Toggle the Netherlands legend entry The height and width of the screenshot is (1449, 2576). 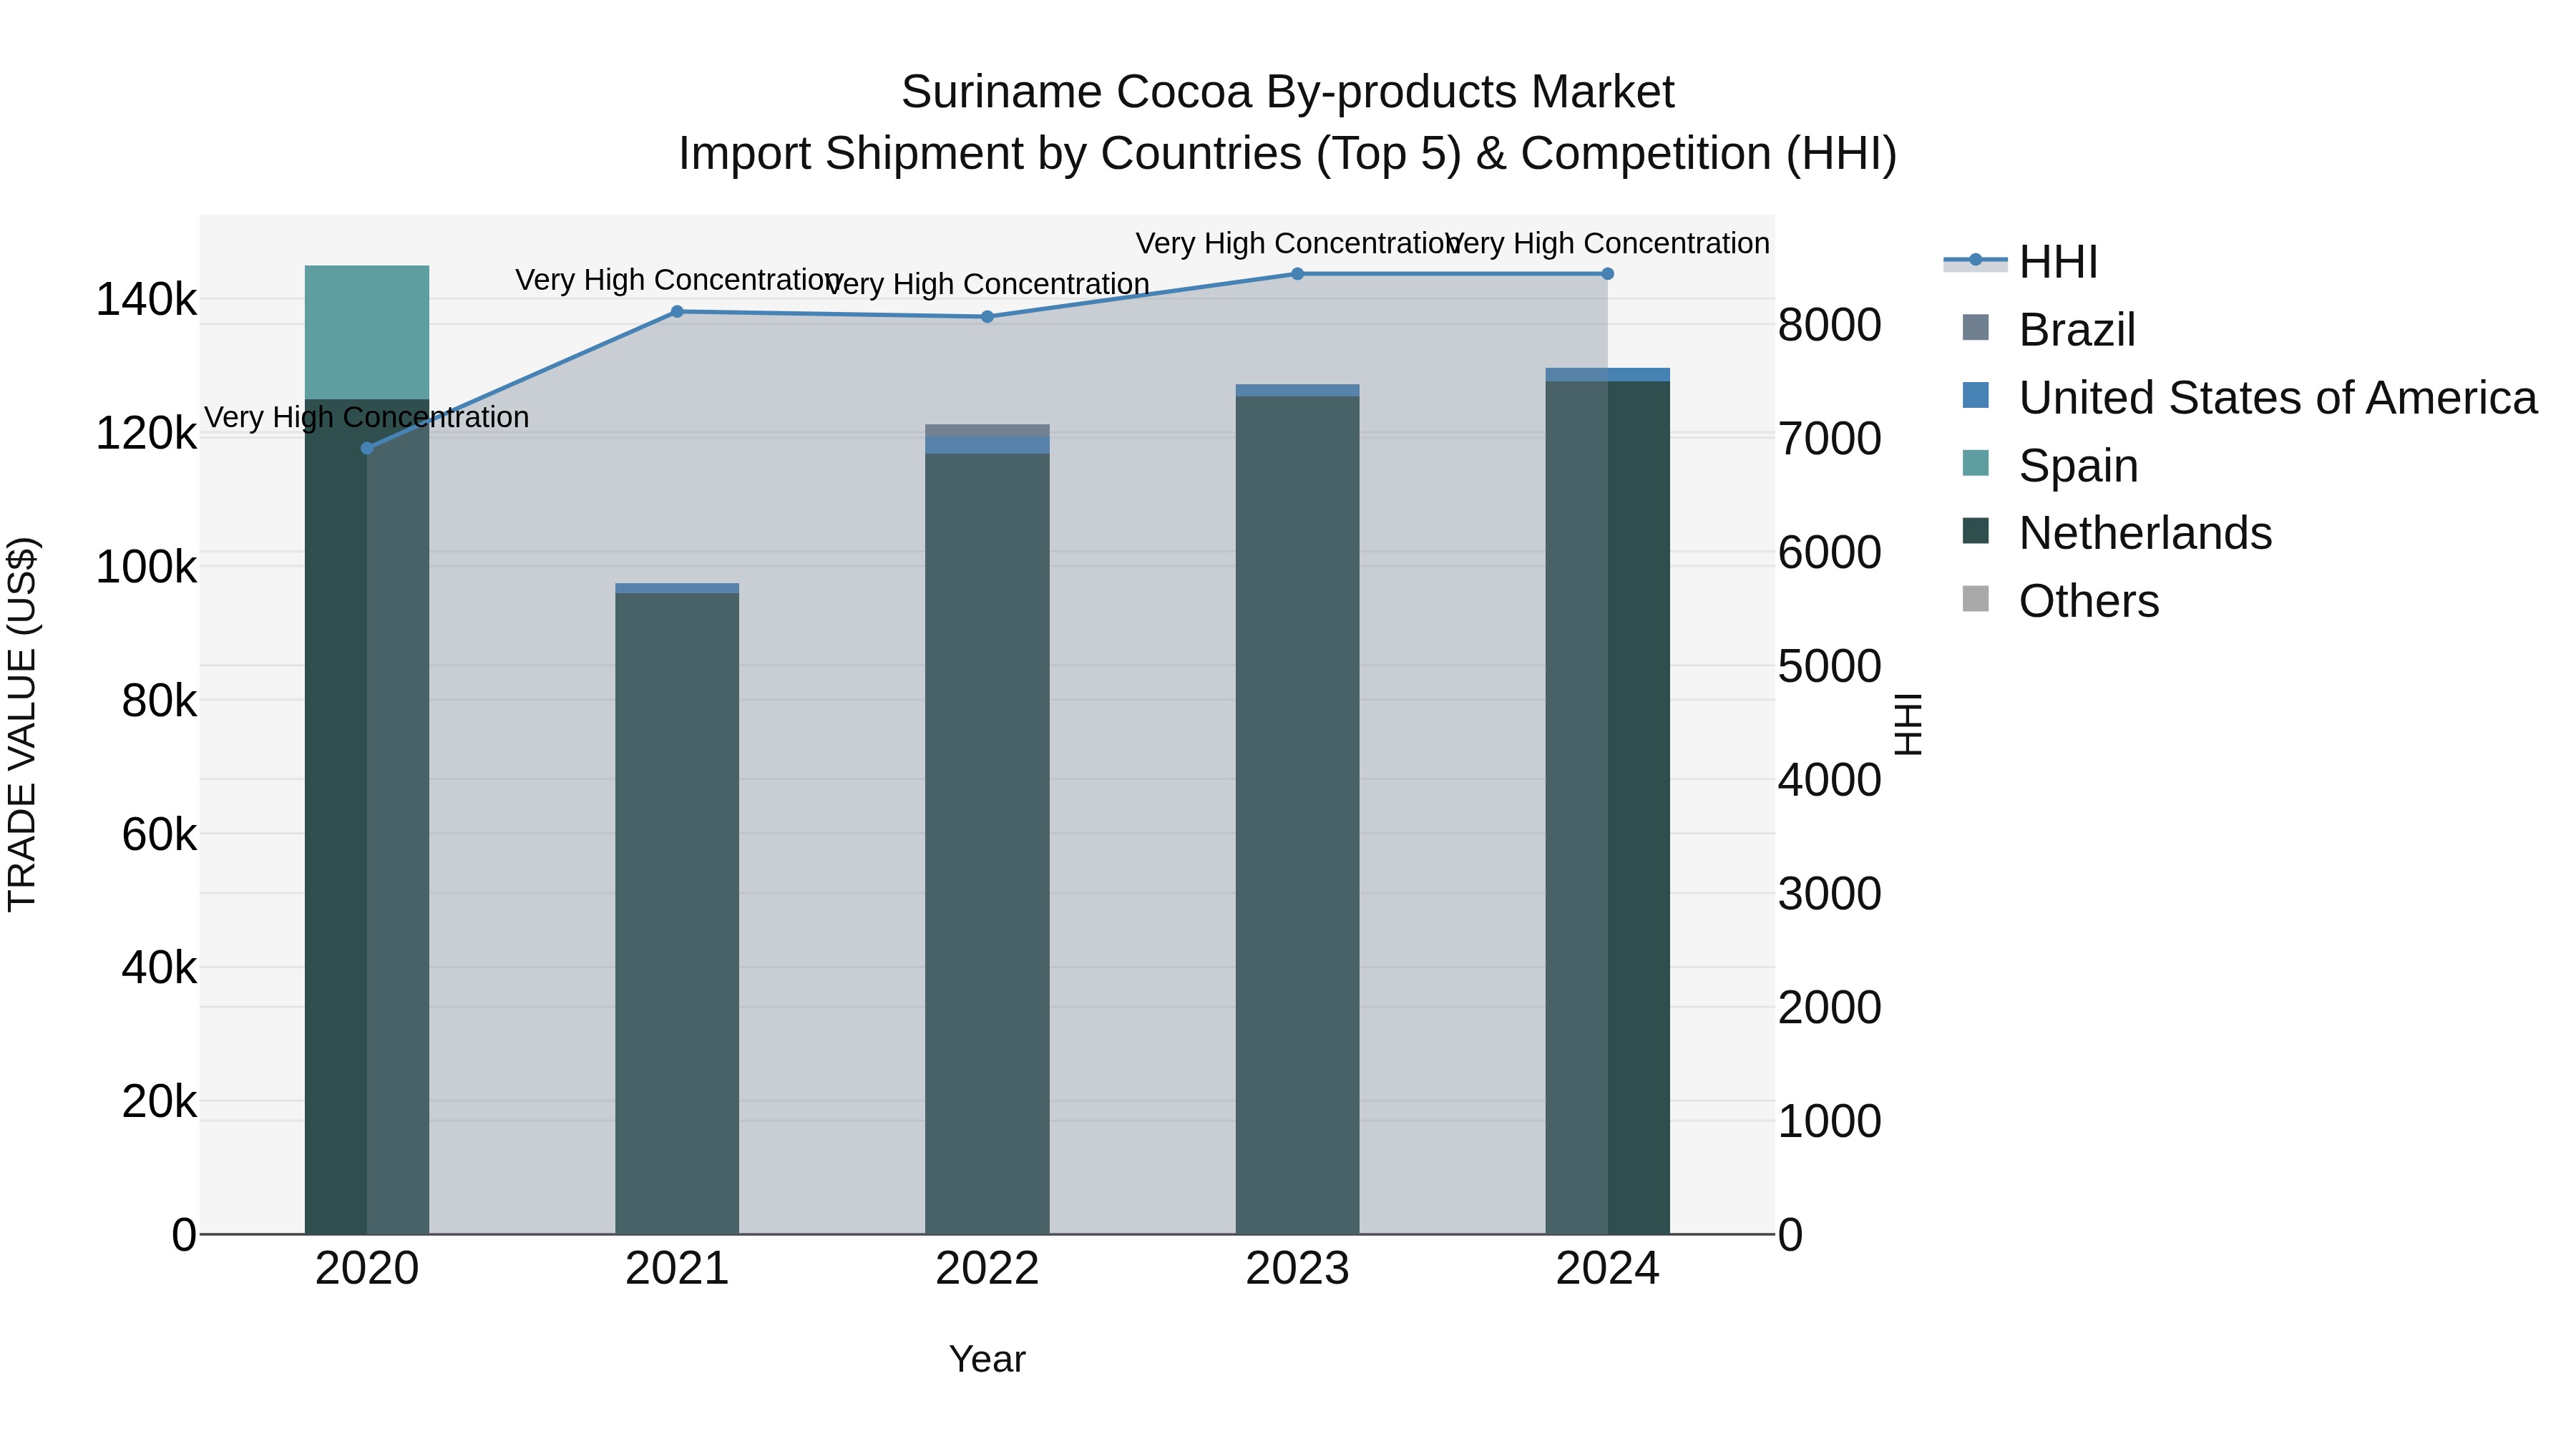pos(2116,533)
